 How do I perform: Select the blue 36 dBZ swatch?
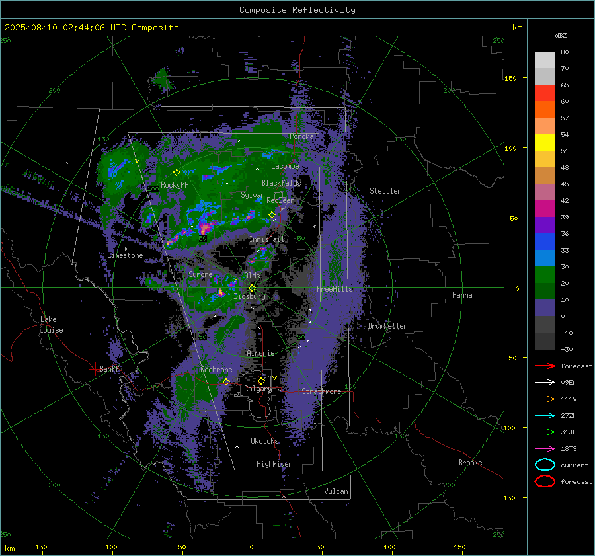[x=545, y=242]
